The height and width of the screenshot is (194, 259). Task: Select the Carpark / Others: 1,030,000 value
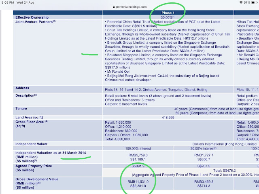[126, 135]
